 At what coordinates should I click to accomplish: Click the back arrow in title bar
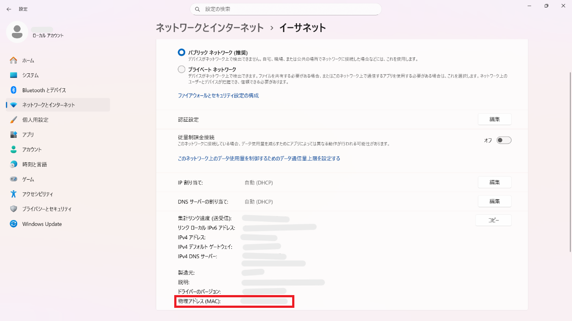point(9,9)
